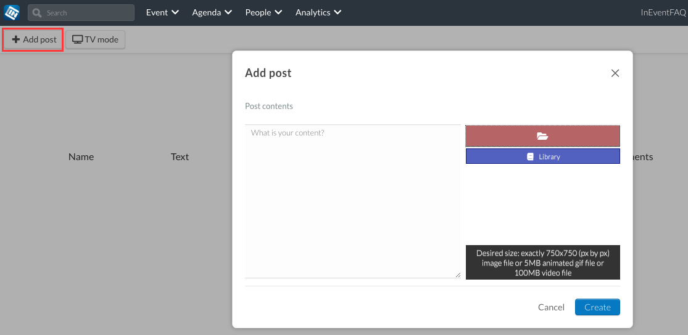Image resolution: width=688 pixels, height=335 pixels.
Task: Focus the 'What is your content?' textarea
Action: (x=353, y=201)
